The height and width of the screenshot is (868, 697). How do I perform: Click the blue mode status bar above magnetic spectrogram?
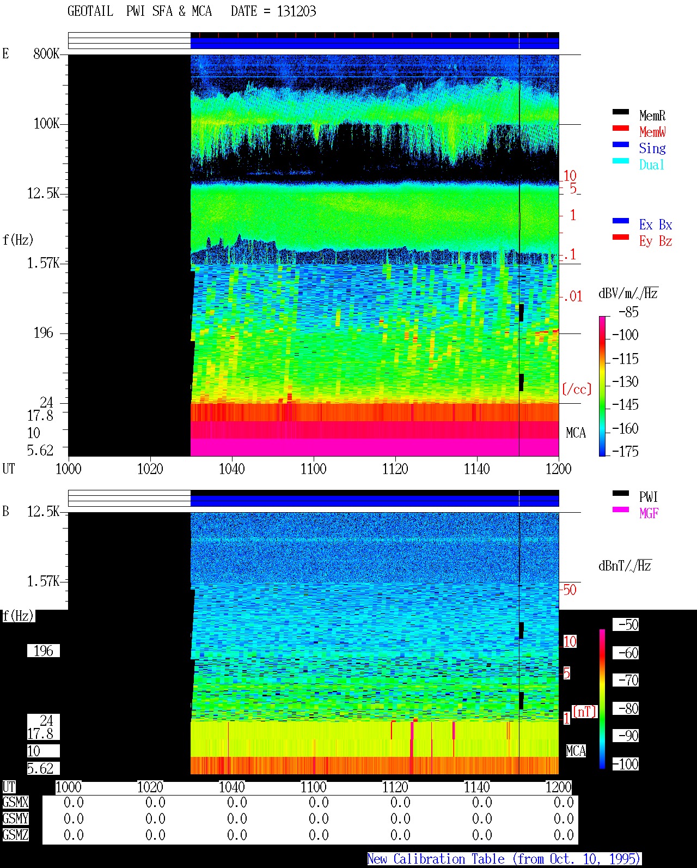pyautogui.click(x=375, y=501)
